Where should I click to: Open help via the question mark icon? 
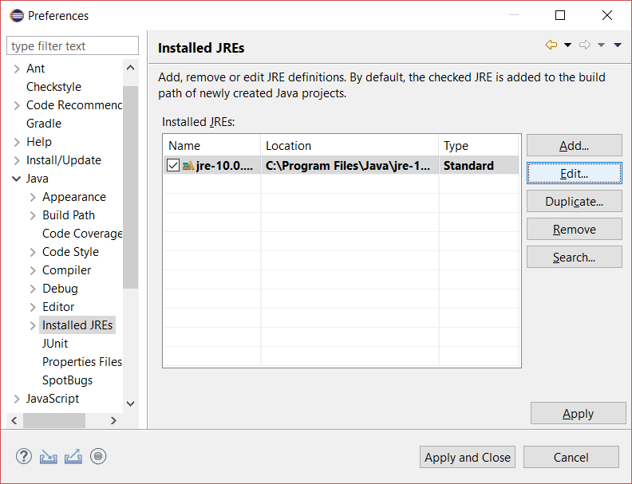click(25, 456)
